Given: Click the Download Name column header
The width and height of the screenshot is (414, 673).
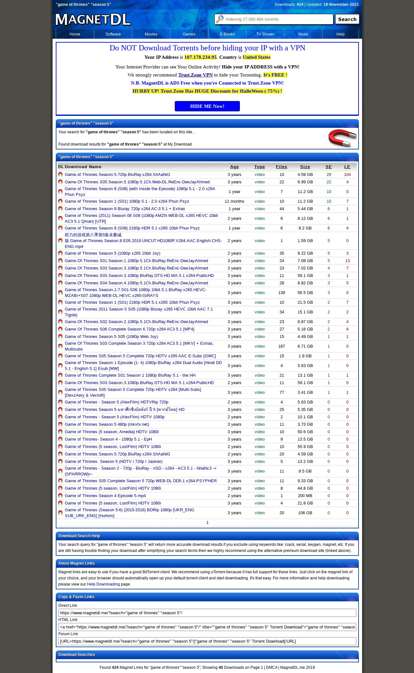Looking at the screenshot, I should 83,167.
